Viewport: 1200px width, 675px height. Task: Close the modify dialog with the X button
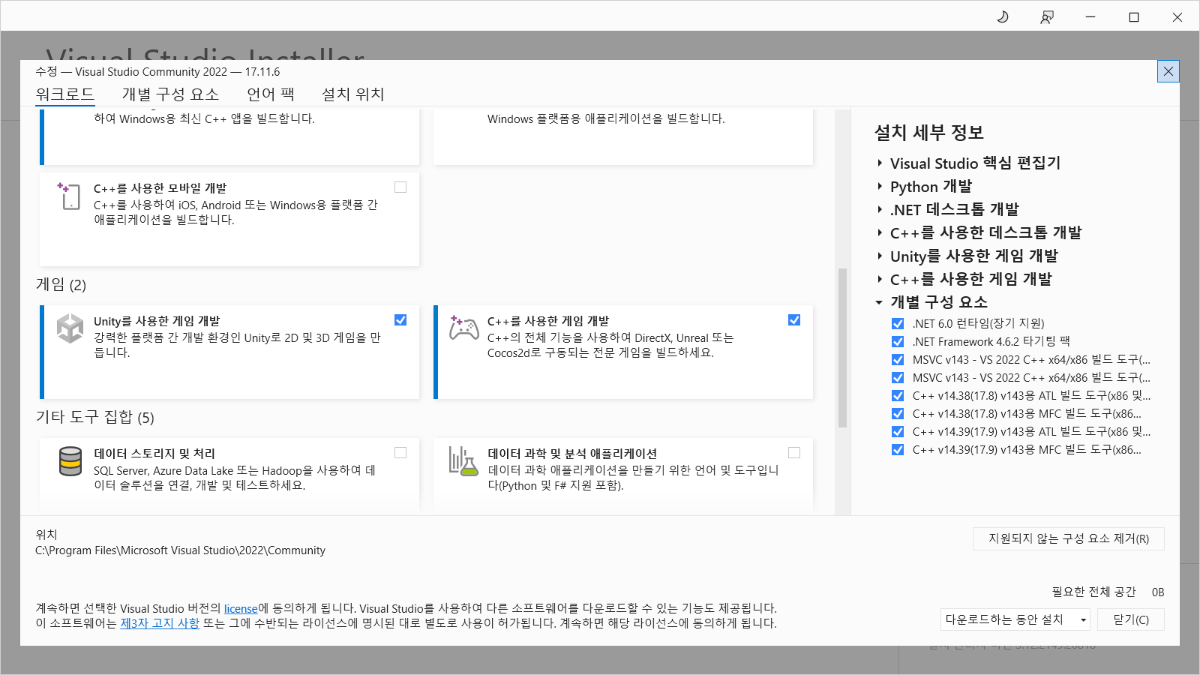click(x=1168, y=71)
